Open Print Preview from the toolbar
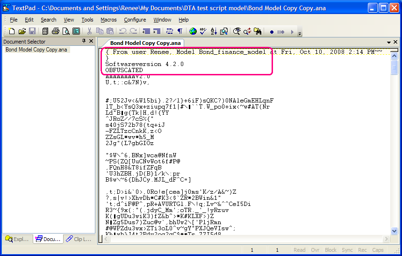Image resolution: width=402 pixels, height=256 pixels. tap(66, 31)
